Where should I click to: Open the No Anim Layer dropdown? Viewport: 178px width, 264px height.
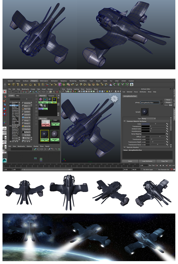tap(148, 170)
